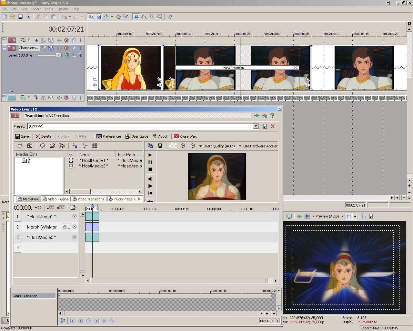Click the Morph (WinMorph) plugin settings icon
Viewport: 413px width, 331px height.
[x=66, y=227]
